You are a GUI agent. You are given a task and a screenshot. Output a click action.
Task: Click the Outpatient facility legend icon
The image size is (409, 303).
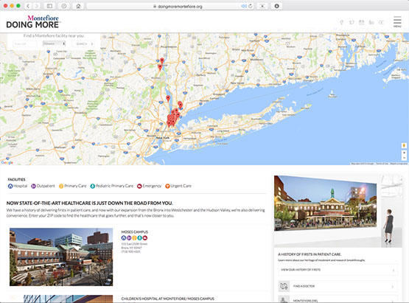33,186
